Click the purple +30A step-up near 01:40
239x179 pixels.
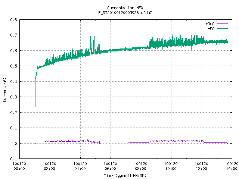(44, 142)
